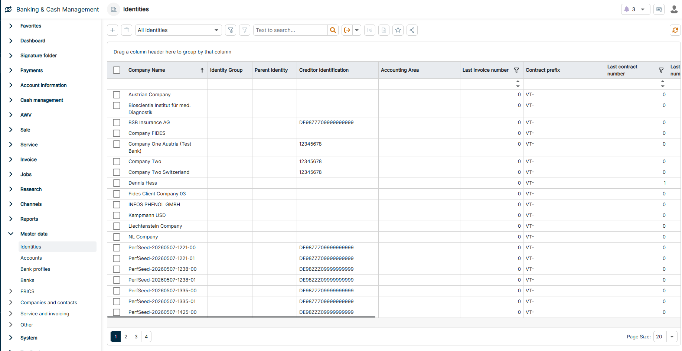Click the orange refresh icon

coord(675,30)
